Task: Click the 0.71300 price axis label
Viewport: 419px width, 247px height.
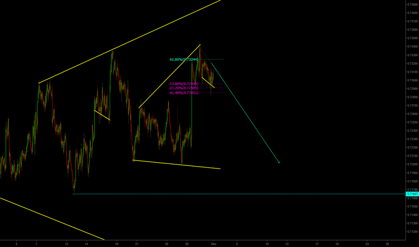Action: coord(413,223)
